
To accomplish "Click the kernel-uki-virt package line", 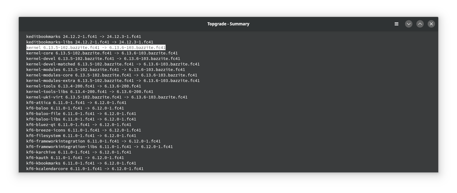I will pos(107,97).
